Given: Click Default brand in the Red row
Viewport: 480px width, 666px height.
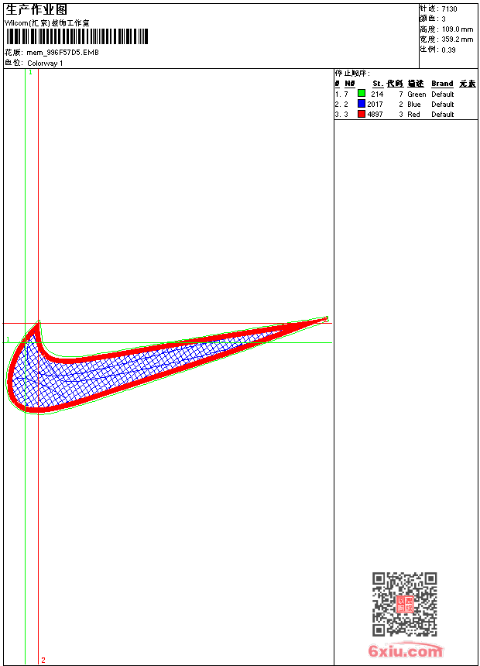Looking at the screenshot, I should pyautogui.click(x=443, y=115).
